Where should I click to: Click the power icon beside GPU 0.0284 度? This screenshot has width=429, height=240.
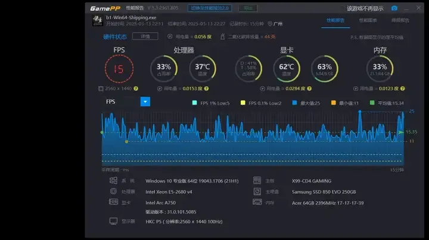tap(262, 89)
